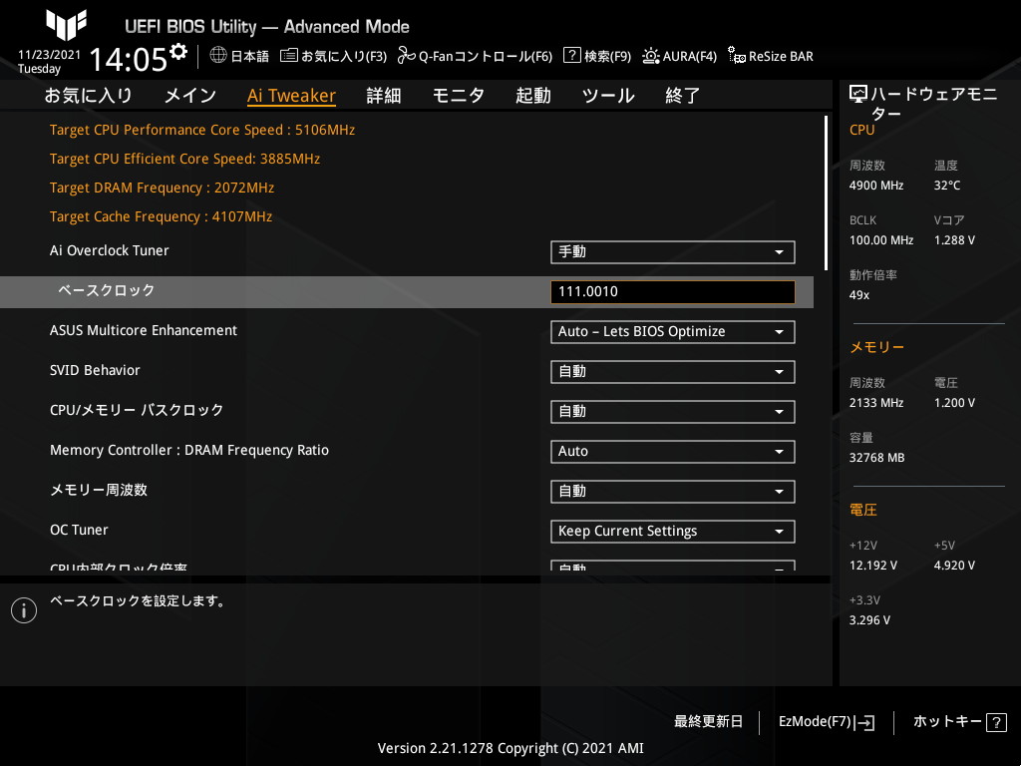1021x766 pixels.
Task: Open Ai Overclock Tuner dropdown
Action: pyautogui.click(x=673, y=252)
